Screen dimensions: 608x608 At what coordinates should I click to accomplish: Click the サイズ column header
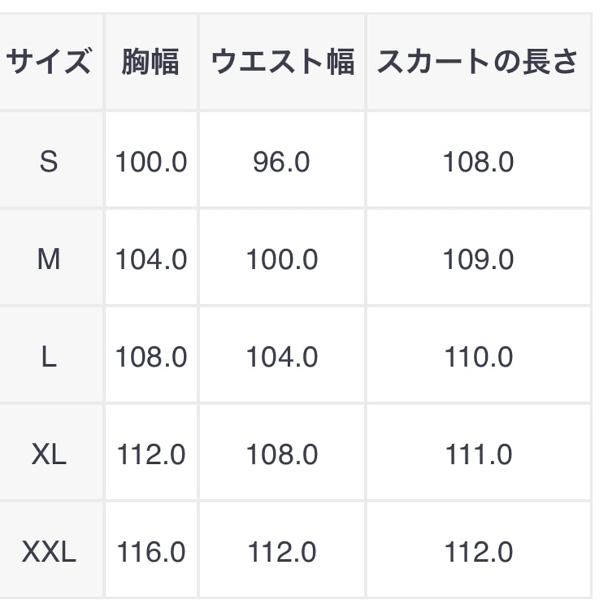[50, 61]
